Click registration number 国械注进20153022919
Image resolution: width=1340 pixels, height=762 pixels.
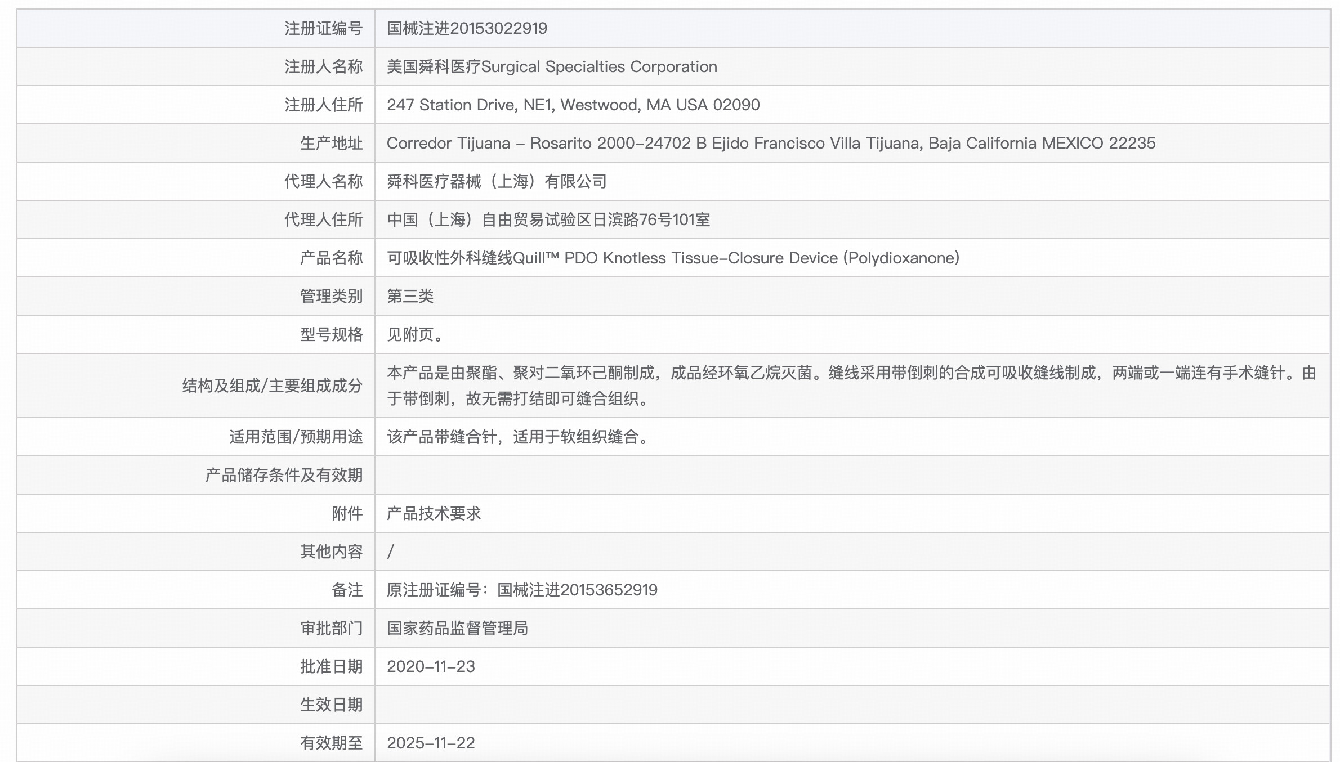467,28
